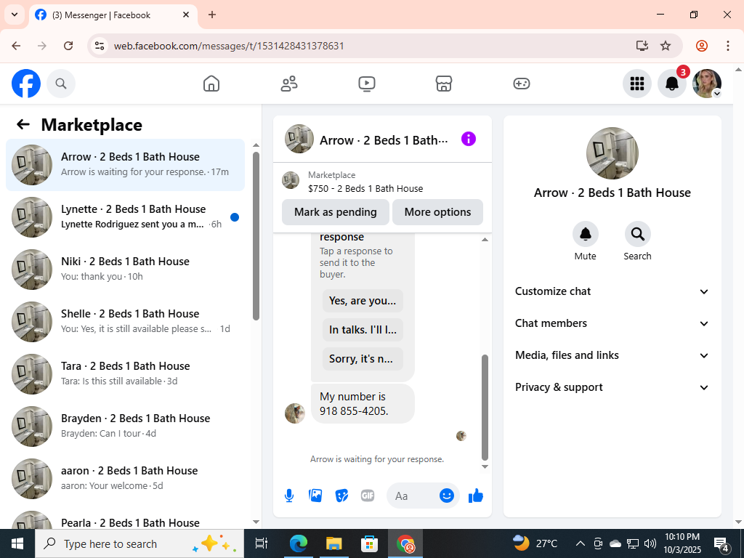Screen dimensions: 744x558
Task: Reload the page with browser refresh icon
Action: pyautogui.click(x=68, y=46)
